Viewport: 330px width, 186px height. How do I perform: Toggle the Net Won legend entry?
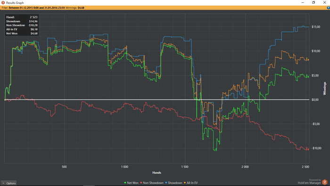[132, 183]
